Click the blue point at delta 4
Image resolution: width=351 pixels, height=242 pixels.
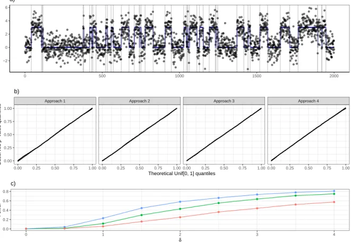tap(334, 191)
